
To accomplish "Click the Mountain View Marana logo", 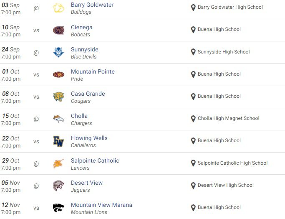I will coord(59,208).
